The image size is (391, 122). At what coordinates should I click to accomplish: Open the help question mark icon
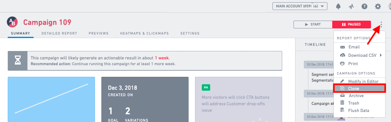pyautogui.click(x=365, y=6)
